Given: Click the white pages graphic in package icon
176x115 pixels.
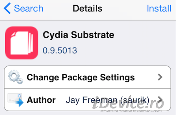Looking at the screenshot, I should coord(22,43).
